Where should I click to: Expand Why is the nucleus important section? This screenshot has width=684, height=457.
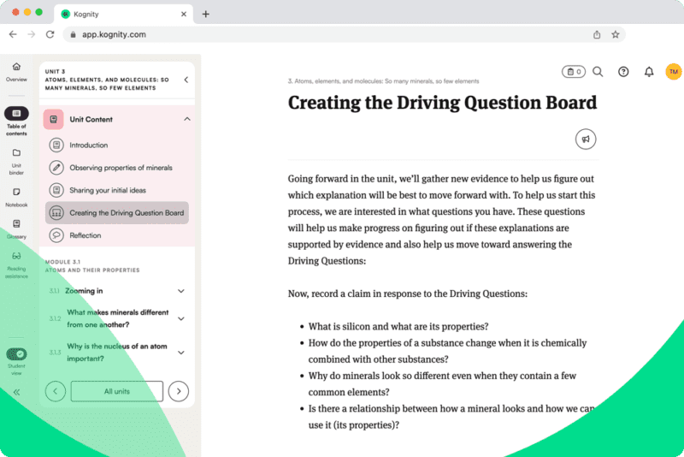(x=181, y=353)
